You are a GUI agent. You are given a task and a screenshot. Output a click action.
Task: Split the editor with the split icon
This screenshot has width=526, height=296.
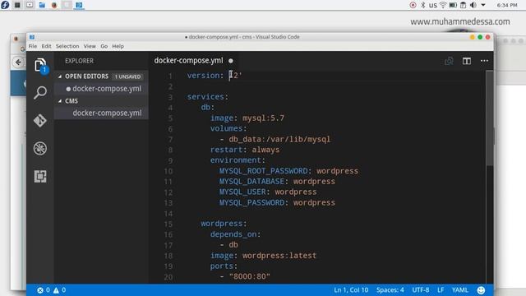click(x=467, y=61)
